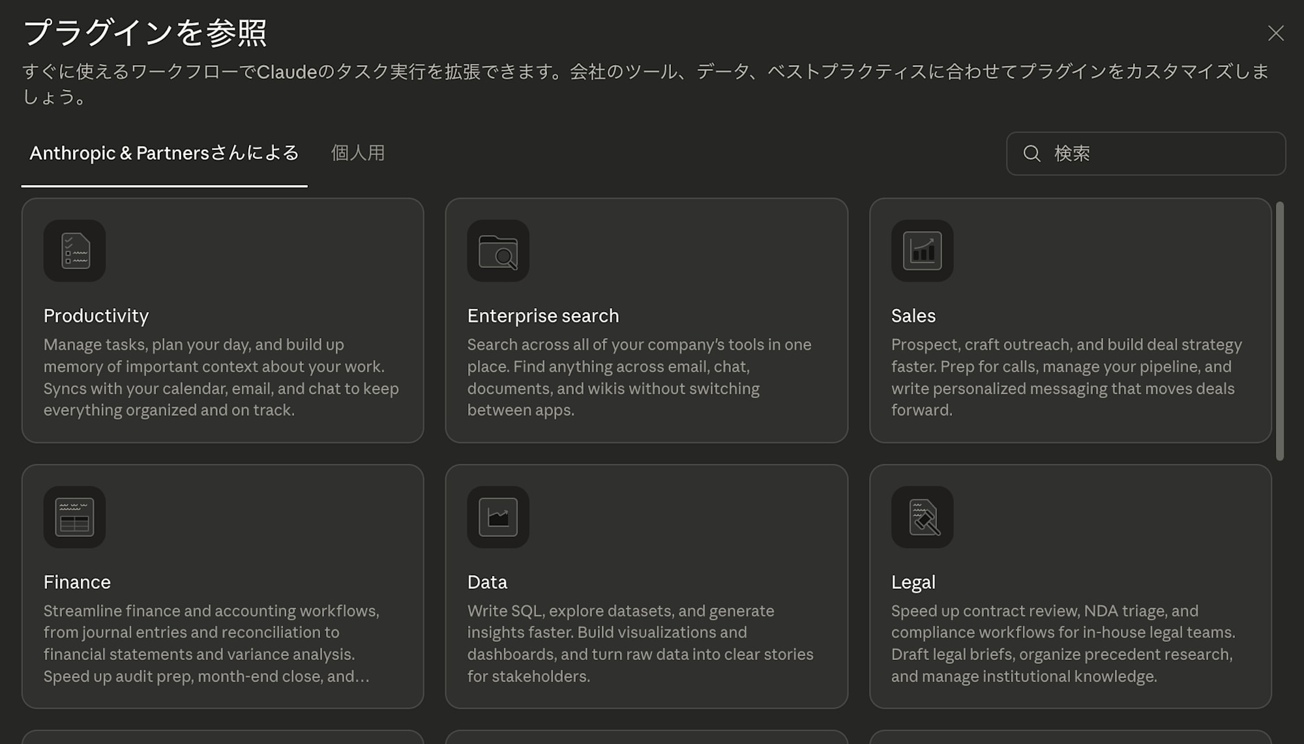Click the Legal gavel document icon
Viewport: 1304px width, 744px height.
pos(922,517)
